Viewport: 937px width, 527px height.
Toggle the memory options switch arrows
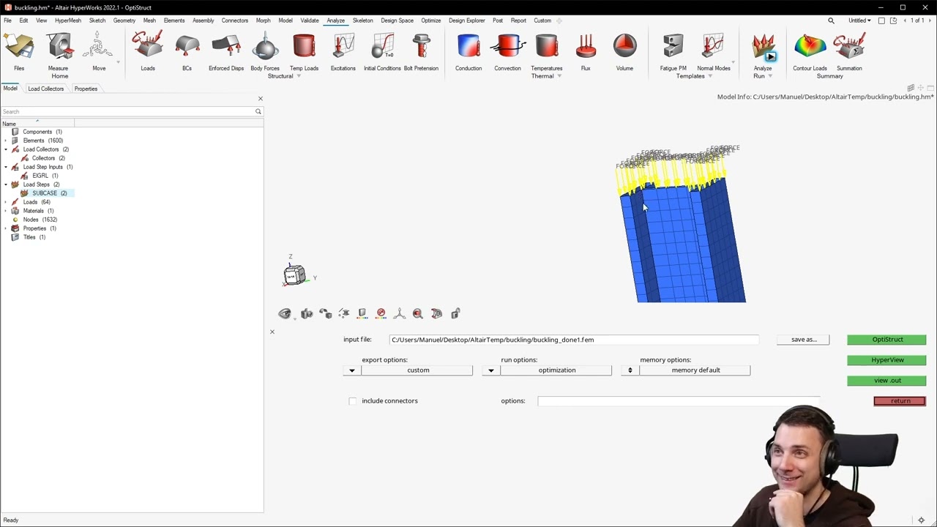pos(630,370)
